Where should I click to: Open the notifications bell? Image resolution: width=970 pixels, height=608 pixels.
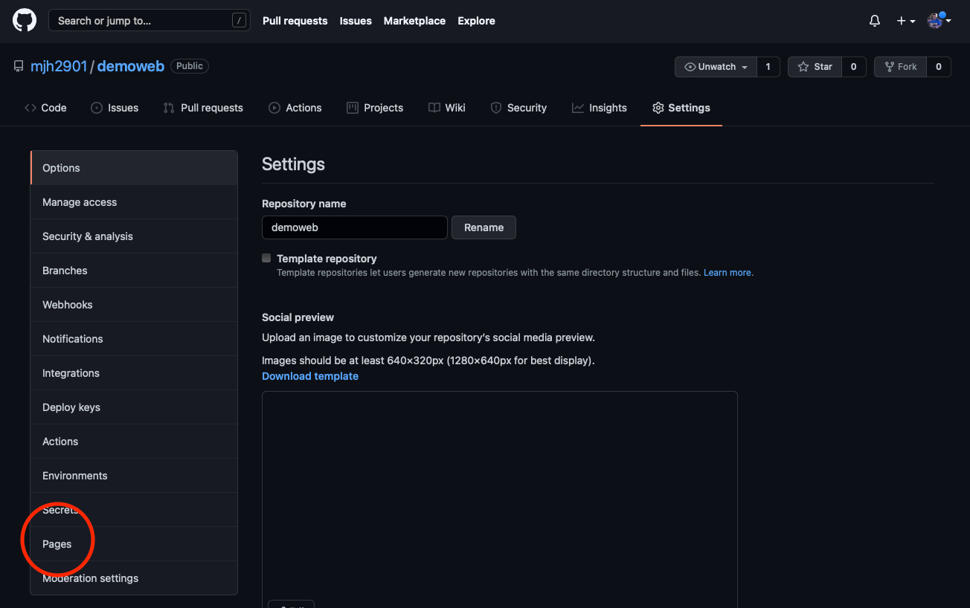[875, 21]
